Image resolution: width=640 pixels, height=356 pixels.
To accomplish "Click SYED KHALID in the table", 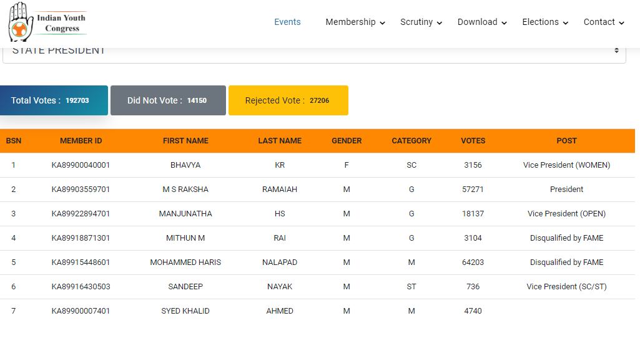I will (185, 311).
